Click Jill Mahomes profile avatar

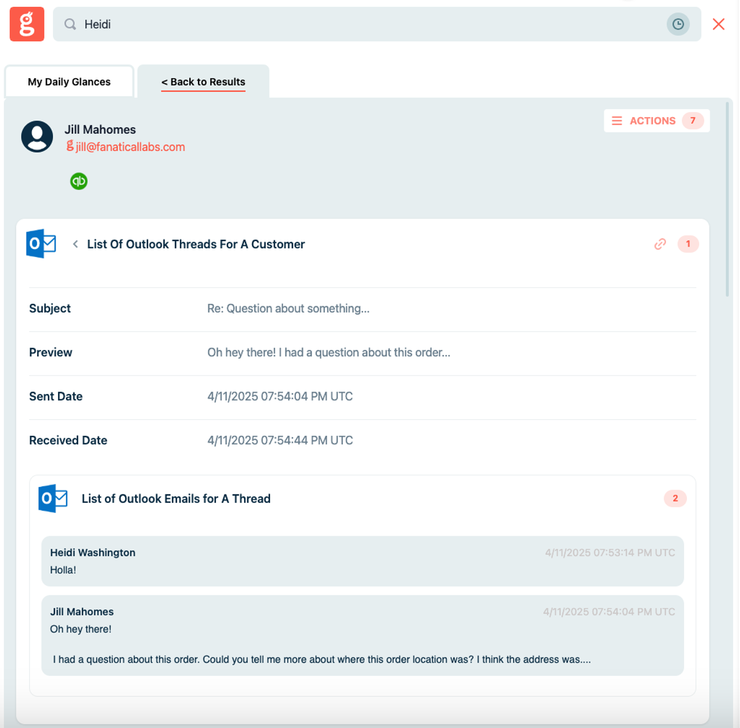[37, 136]
